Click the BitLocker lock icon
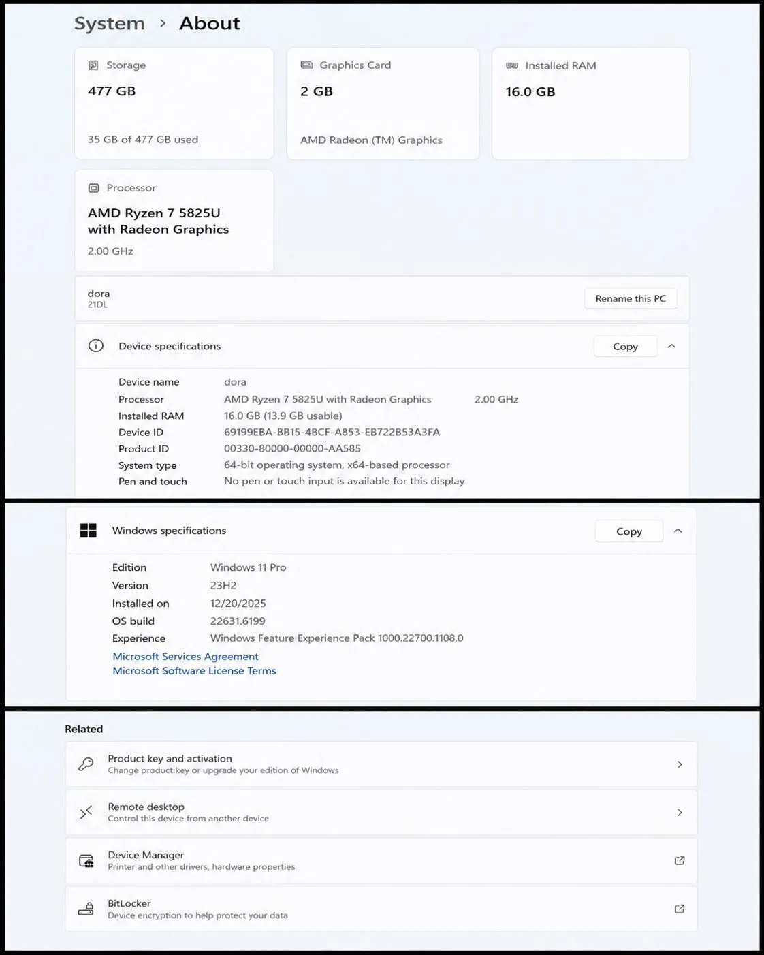Viewport: 764px width, 955px height. pyautogui.click(x=86, y=909)
